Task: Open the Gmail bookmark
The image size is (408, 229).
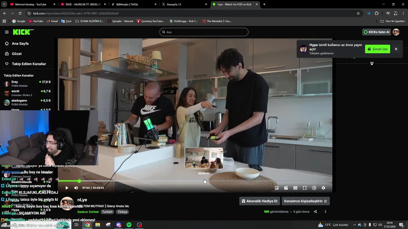Action: 52,21
